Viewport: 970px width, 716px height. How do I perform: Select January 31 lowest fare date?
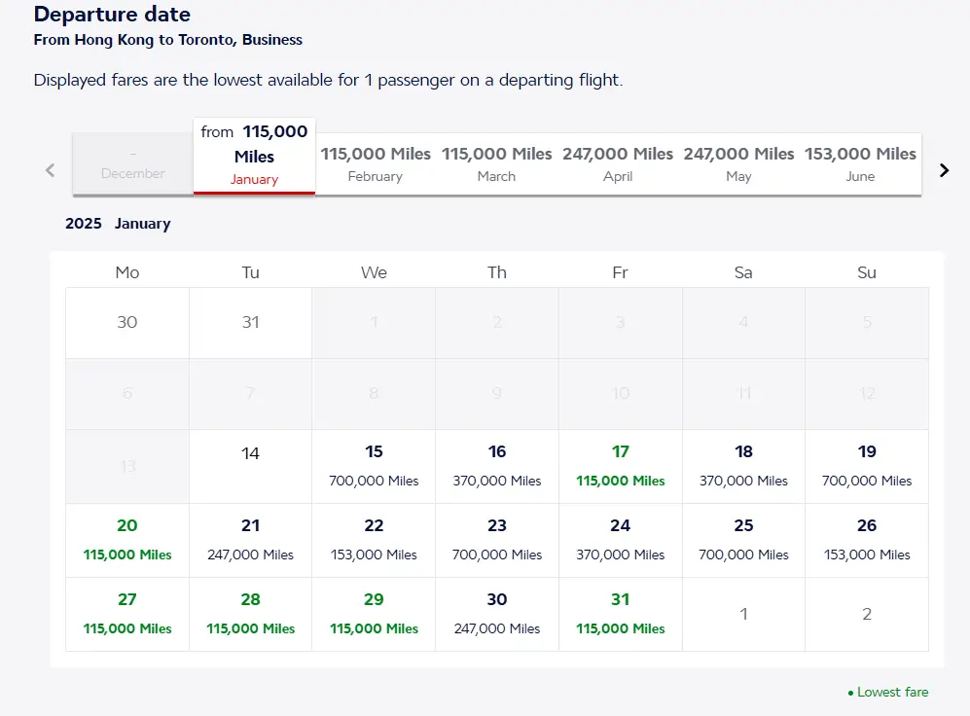click(621, 614)
